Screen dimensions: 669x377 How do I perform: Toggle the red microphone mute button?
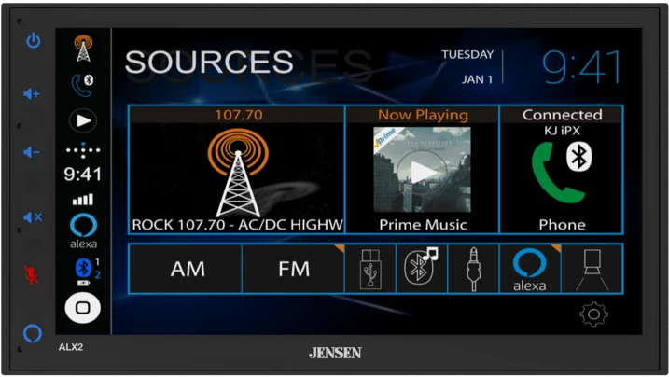tap(31, 274)
